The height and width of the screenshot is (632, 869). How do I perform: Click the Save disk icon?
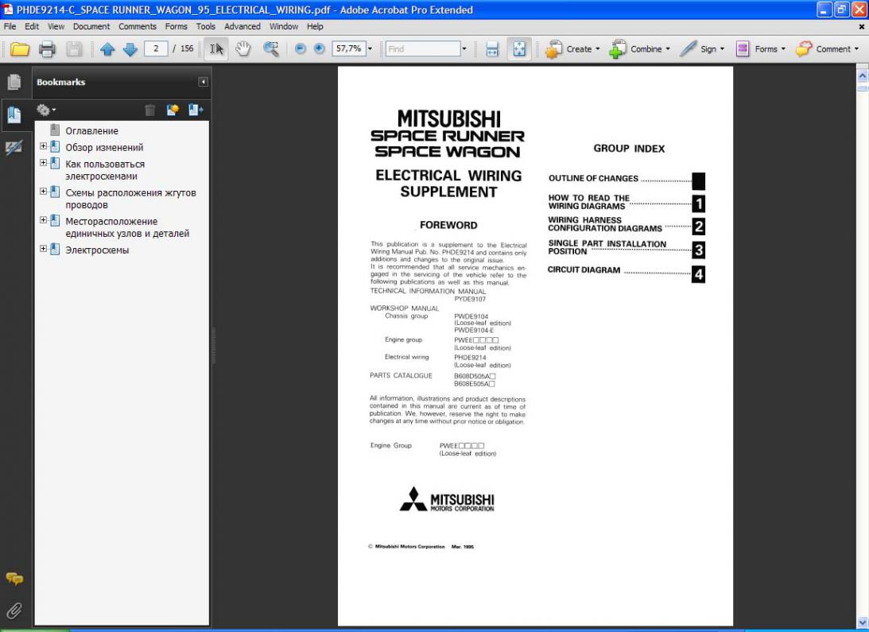74,48
